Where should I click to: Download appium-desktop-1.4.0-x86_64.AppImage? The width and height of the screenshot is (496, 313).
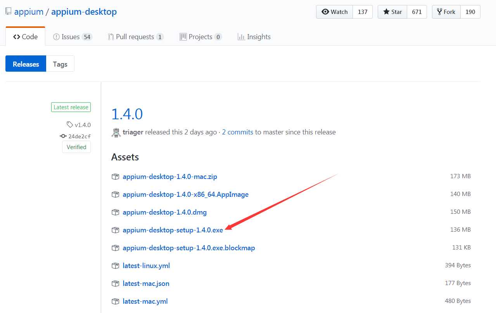pyautogui.click(x=185, y=194)
